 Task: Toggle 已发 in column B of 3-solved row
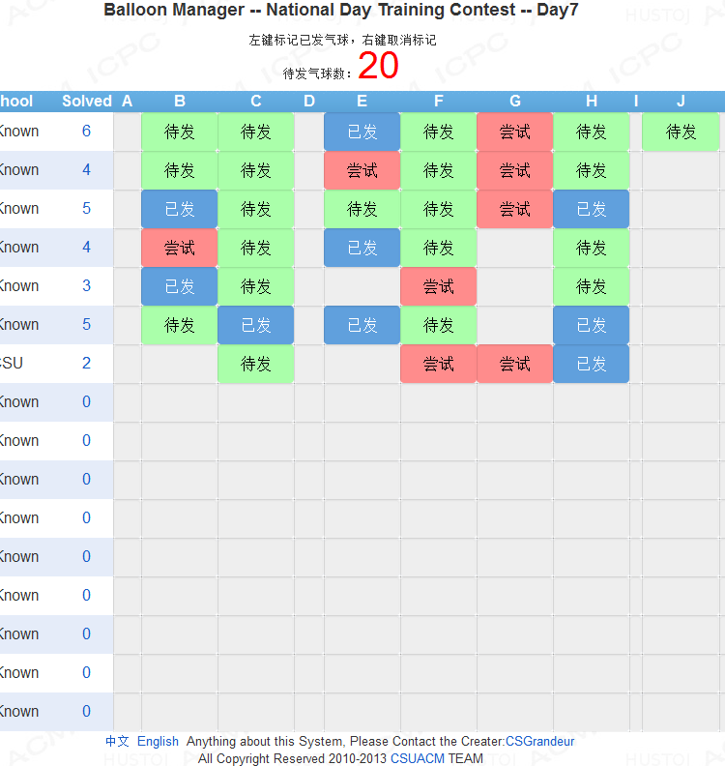click(x=179, y=286)
